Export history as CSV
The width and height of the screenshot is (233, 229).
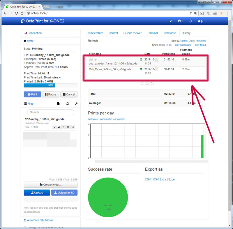coord(148,180)
